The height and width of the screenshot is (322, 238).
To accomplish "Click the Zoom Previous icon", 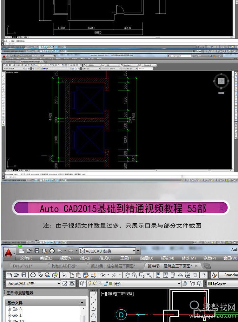I will pyautogui.click(x=149, y=275).
